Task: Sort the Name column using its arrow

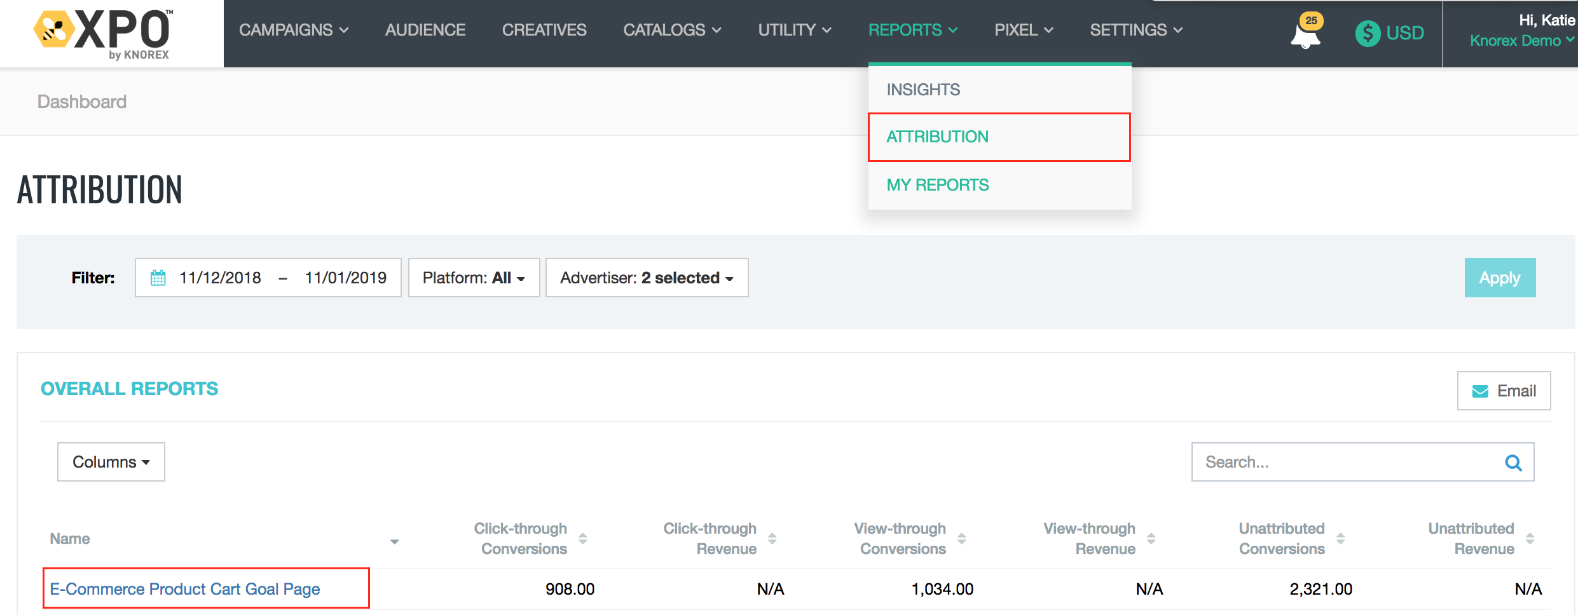Action: (394, 541)
